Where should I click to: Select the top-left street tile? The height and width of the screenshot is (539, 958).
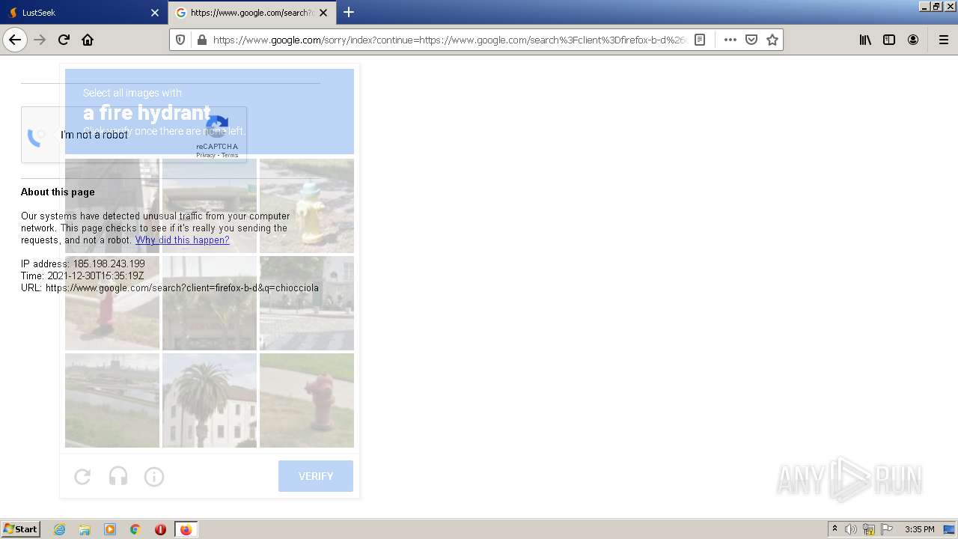112,206
